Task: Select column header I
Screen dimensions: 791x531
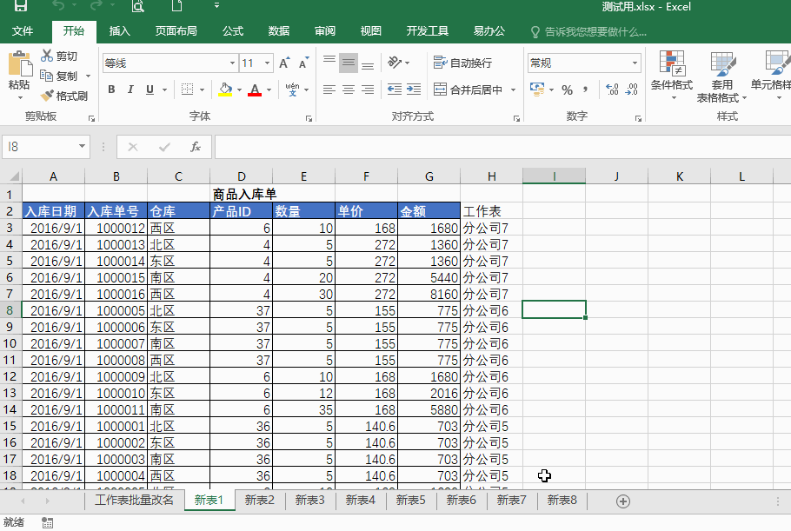Action: [x=554, y=176]
